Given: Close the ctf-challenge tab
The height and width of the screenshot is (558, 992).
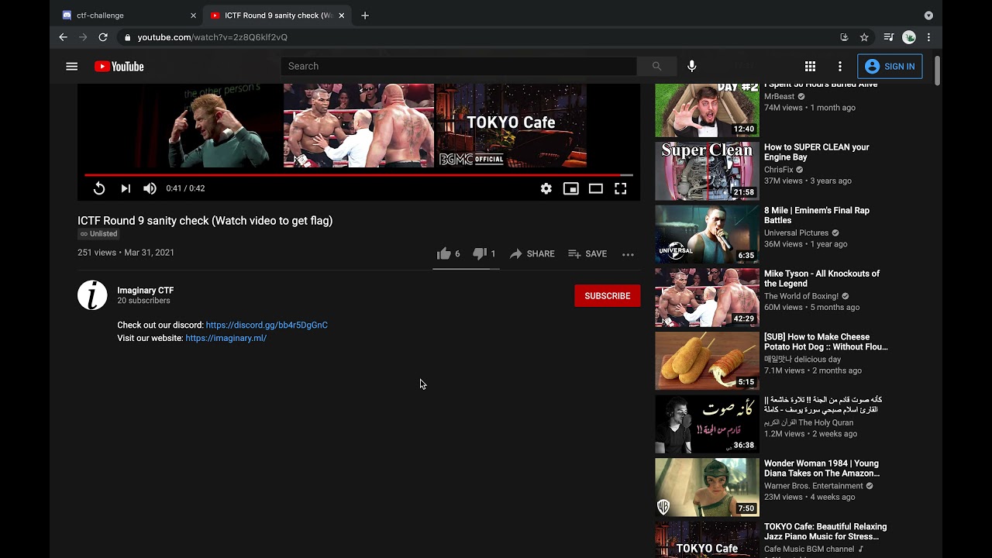Looking at the screenshot, I should point(193,15).
